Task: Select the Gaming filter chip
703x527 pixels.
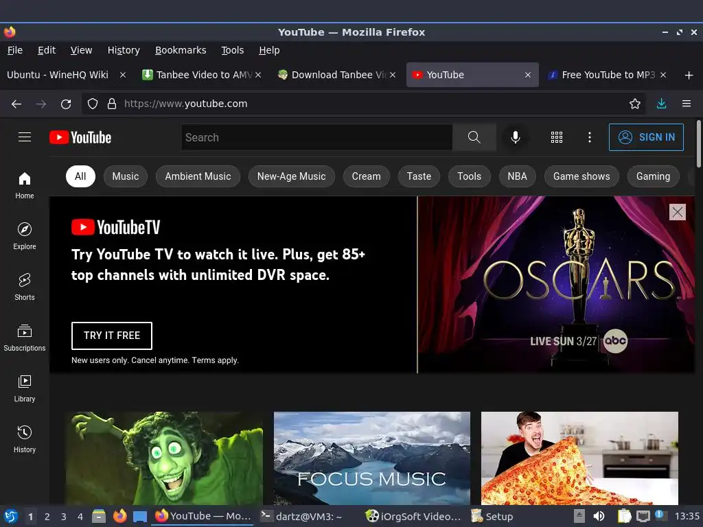Action: 653,176
